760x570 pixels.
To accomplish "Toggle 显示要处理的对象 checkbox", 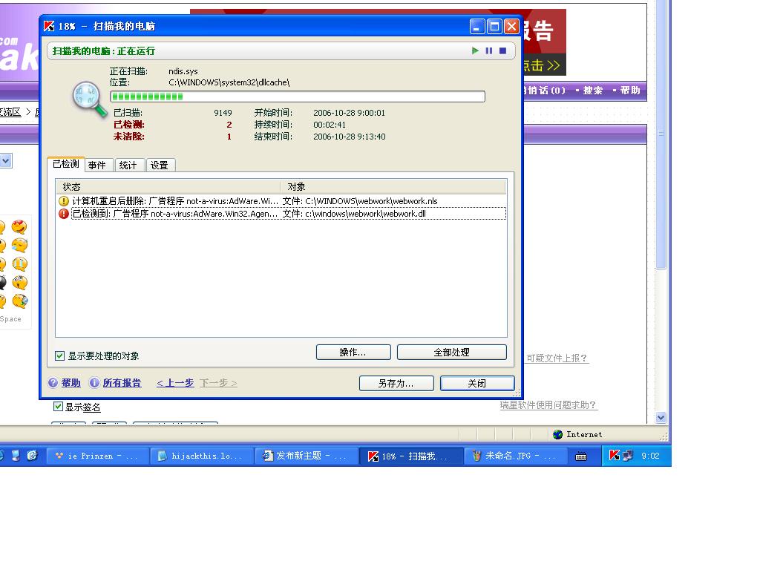I will (x=59, y=356).
